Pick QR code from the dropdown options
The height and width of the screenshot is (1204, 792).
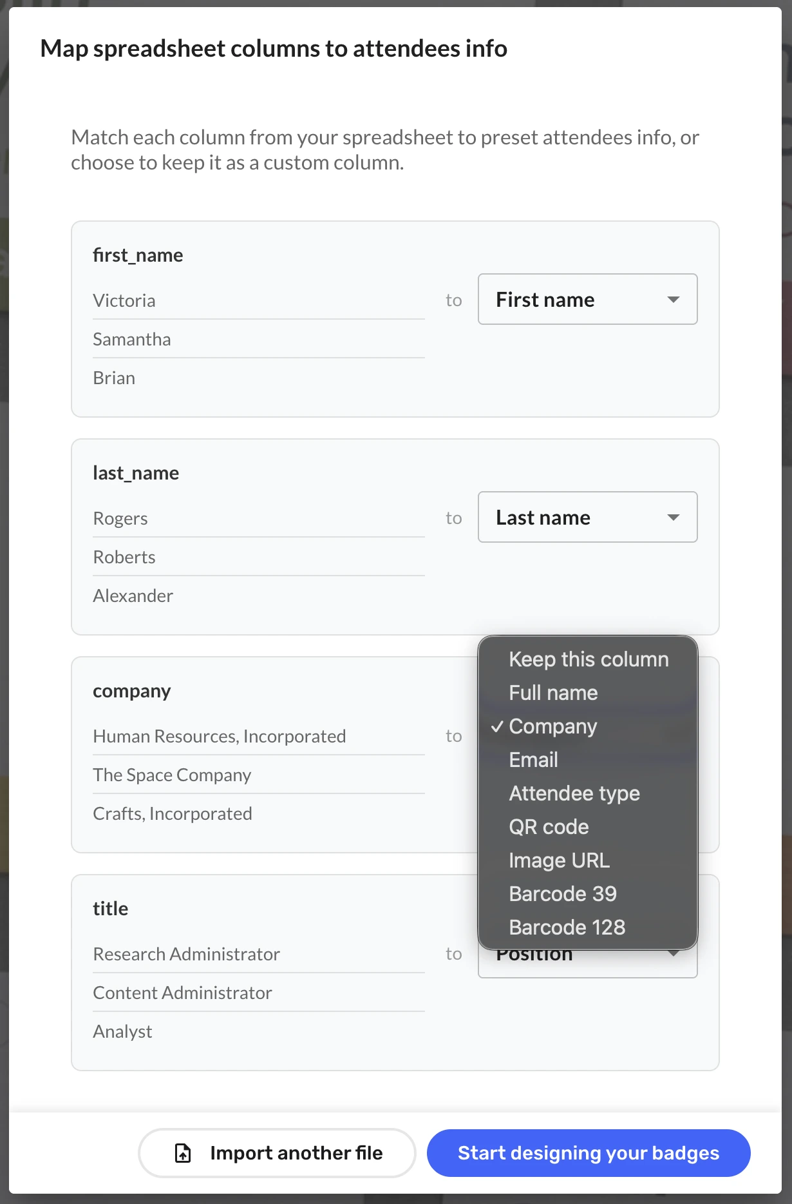(x=549, y=827)
